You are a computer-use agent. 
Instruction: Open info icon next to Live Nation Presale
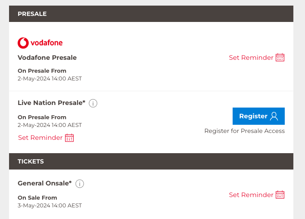tap(93, 103)
